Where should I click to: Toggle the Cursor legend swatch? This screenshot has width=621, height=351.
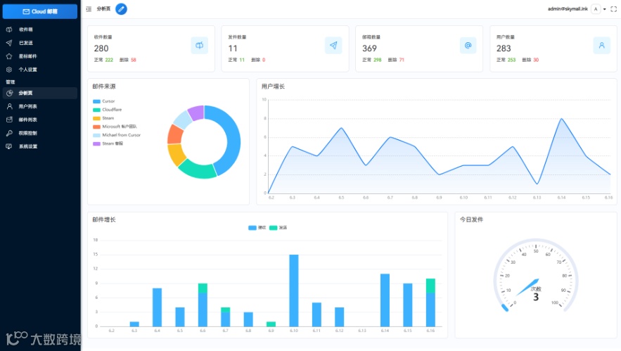click(96, 101)
